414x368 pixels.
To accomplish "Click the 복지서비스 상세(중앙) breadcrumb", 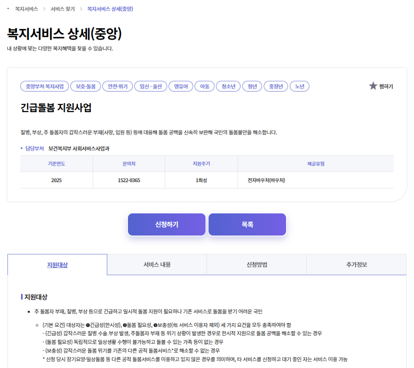I will coord(110,8).
